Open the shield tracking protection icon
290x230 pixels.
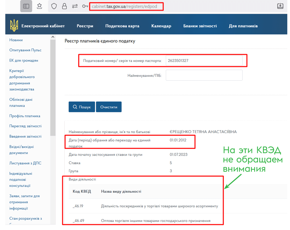54,6
